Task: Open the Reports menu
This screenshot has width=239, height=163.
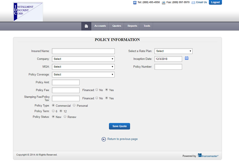Action: click(132, 26)
